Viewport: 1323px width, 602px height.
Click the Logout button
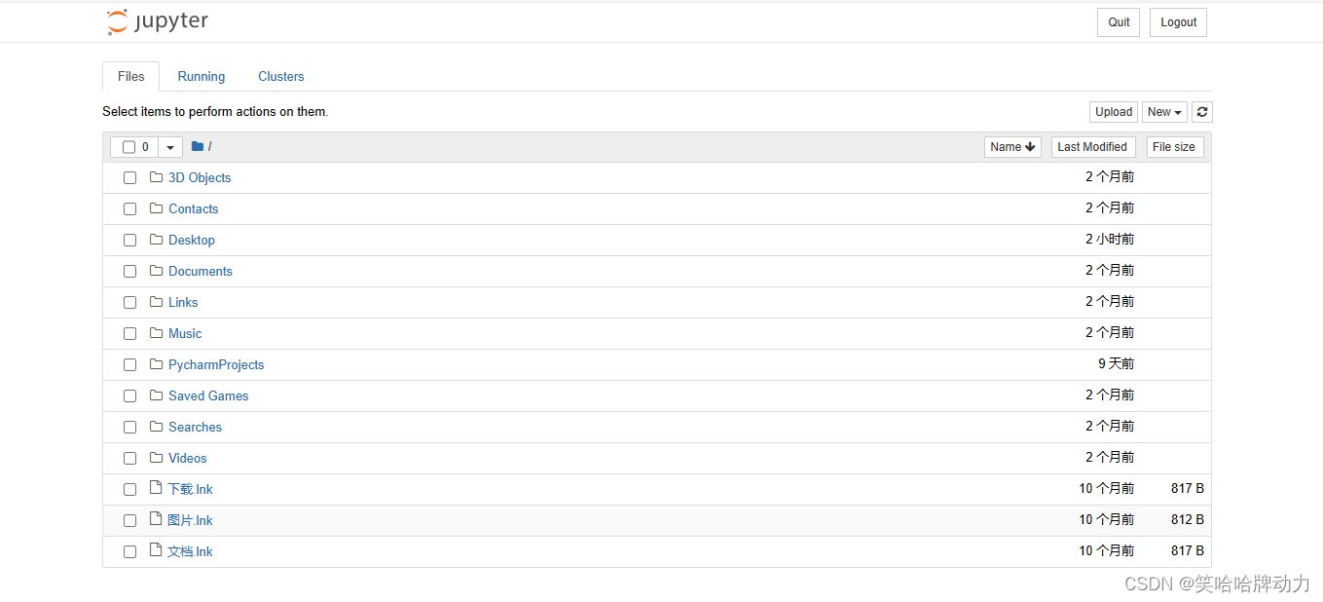click(x=1178, y=21)
